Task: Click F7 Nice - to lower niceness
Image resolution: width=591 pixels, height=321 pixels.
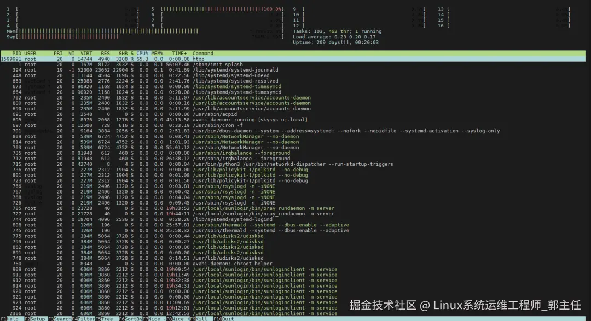Action: [154, 319]
